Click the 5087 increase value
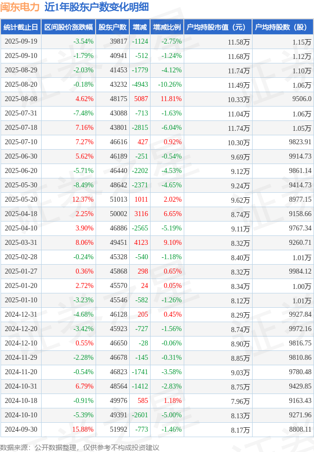Viewport: 314px width, 452px height. click(141, 99)
